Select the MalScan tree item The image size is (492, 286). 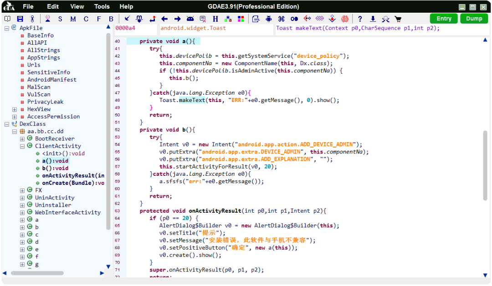click(39, 87)
